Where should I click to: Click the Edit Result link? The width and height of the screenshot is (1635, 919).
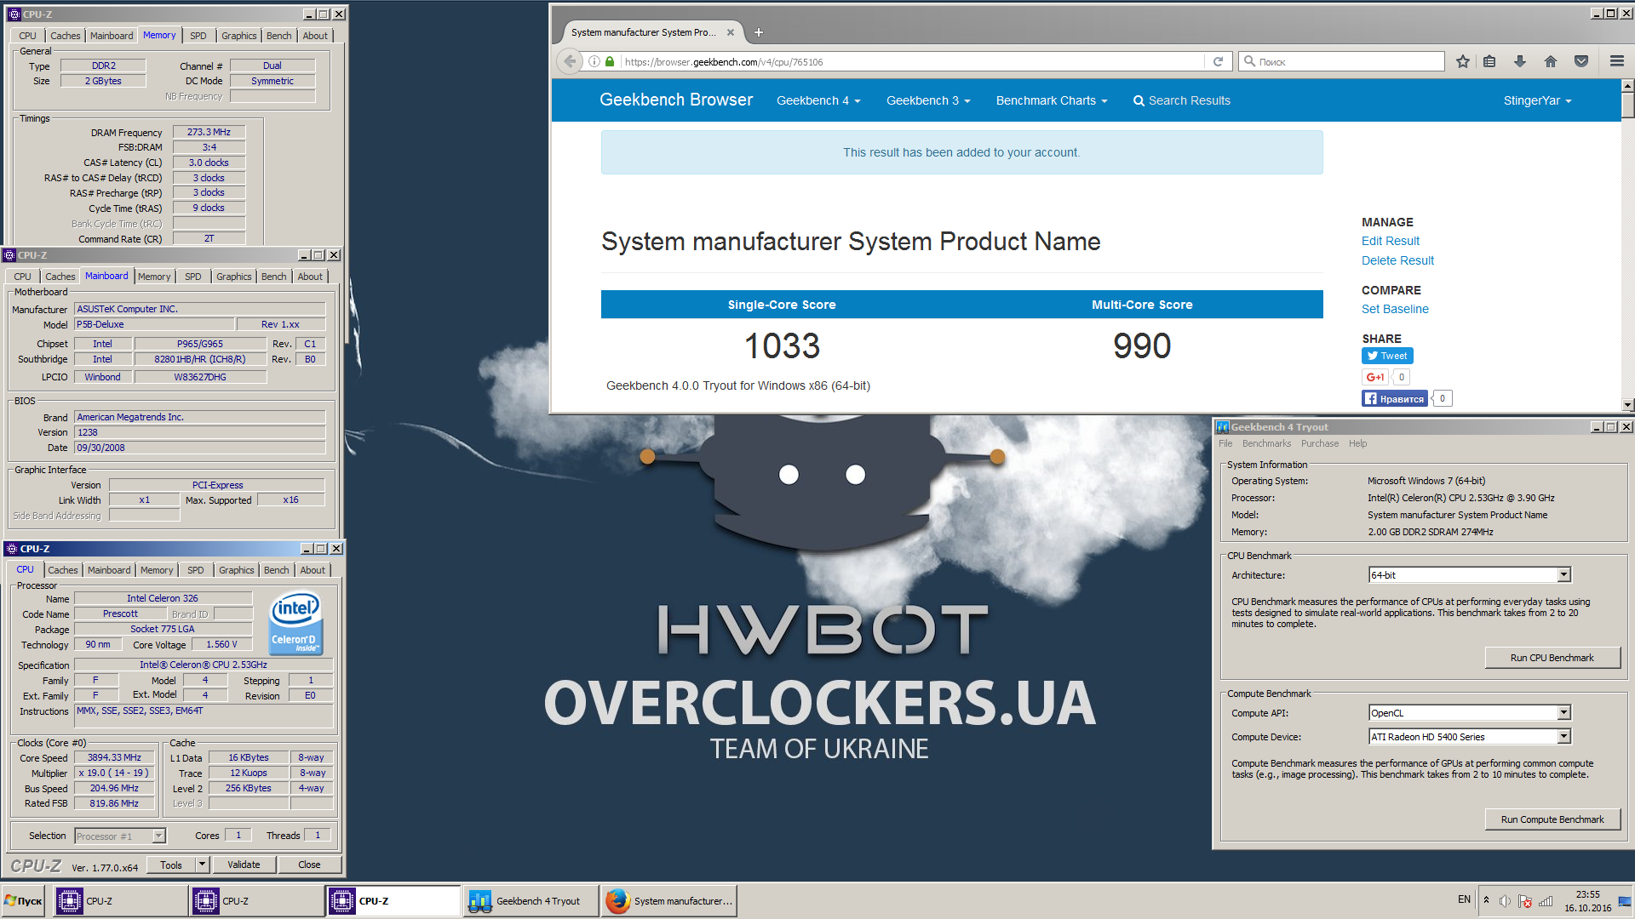(1390, 241)
